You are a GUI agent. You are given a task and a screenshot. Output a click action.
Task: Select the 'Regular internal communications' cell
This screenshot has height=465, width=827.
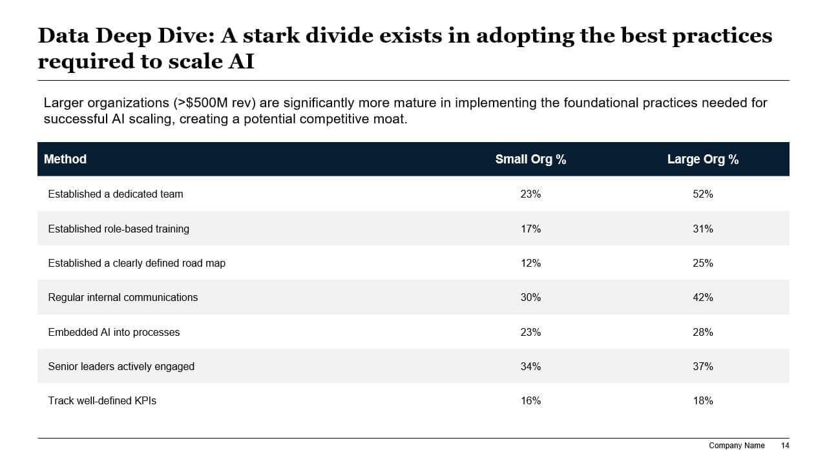[123, 297]
